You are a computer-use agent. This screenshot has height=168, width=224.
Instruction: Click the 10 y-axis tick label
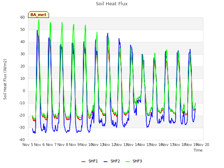pyautogui.click(x=22, y=78)
